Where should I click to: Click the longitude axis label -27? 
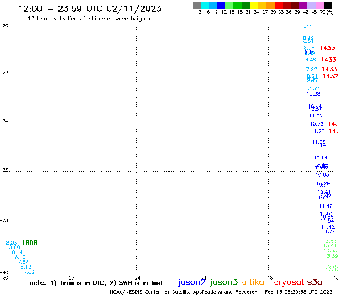(70, 278)
